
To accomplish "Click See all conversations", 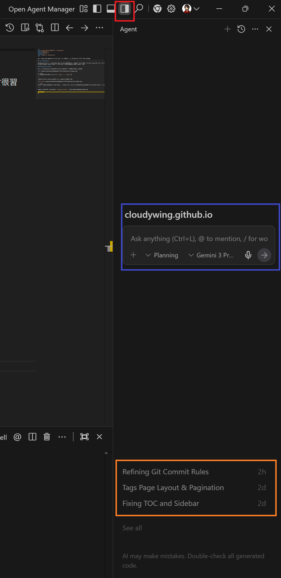I will (x=132, y=528).
